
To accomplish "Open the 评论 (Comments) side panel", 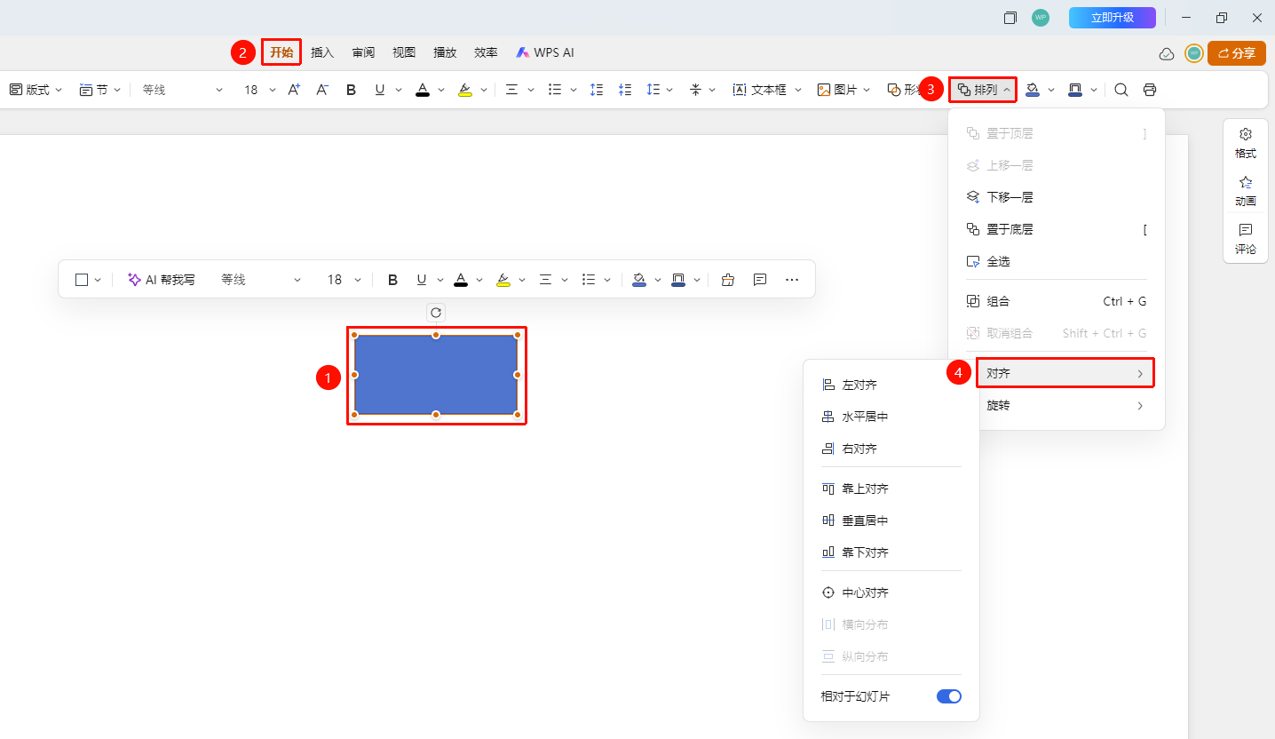I will [1246, 239].
